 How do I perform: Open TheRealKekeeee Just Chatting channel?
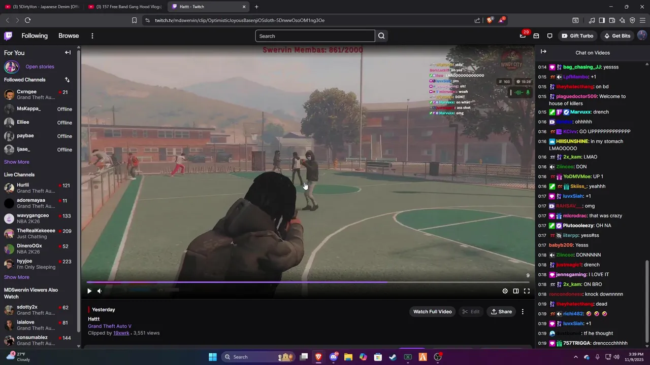click(x=38, y=234)
